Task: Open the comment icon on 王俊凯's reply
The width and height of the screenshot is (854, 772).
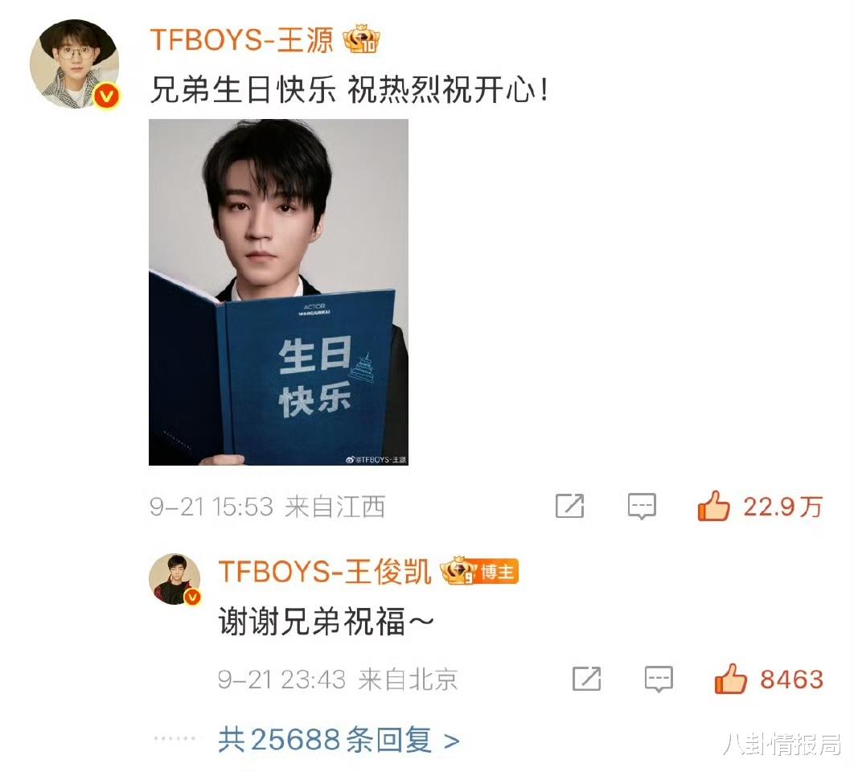Action: coord(659,679)
